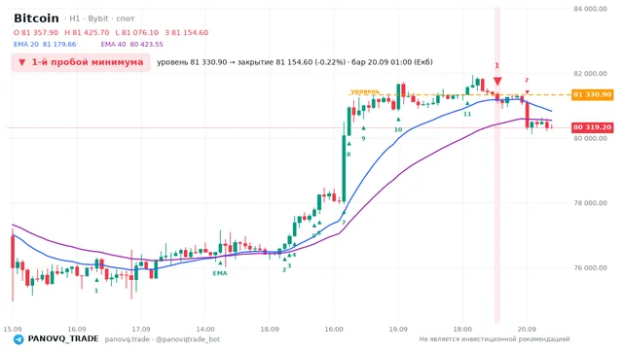Viewport: 623px width, 350px height.
Task: Click the 18.09 date axis label
Action: tap(270, 329)
